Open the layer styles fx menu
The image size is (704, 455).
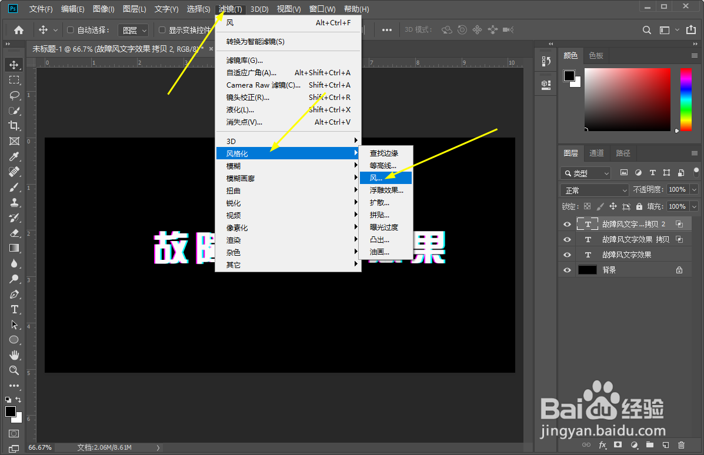tap(603, 446)
